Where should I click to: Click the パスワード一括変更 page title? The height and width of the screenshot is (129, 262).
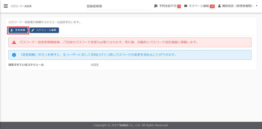click(21, 6)
